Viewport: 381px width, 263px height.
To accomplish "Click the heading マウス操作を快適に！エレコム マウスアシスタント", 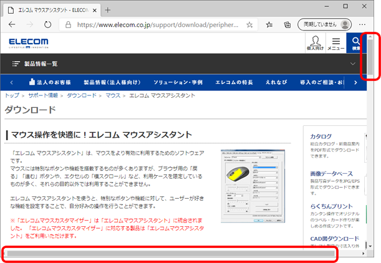I will pos(102,135).
